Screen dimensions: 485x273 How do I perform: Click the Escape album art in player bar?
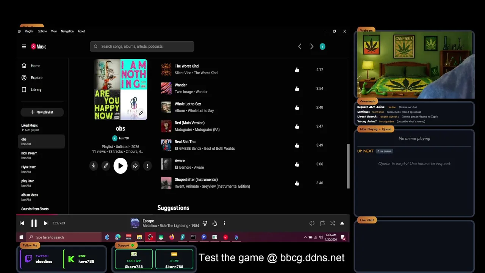click(135, 223)
